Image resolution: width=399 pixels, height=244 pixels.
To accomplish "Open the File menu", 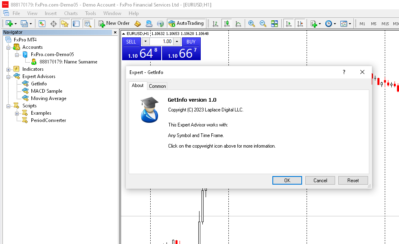I will coord(16,13).
